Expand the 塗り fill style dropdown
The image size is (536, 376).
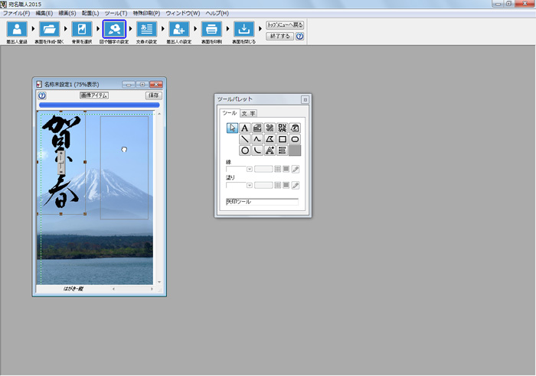[x=249, y=186]
